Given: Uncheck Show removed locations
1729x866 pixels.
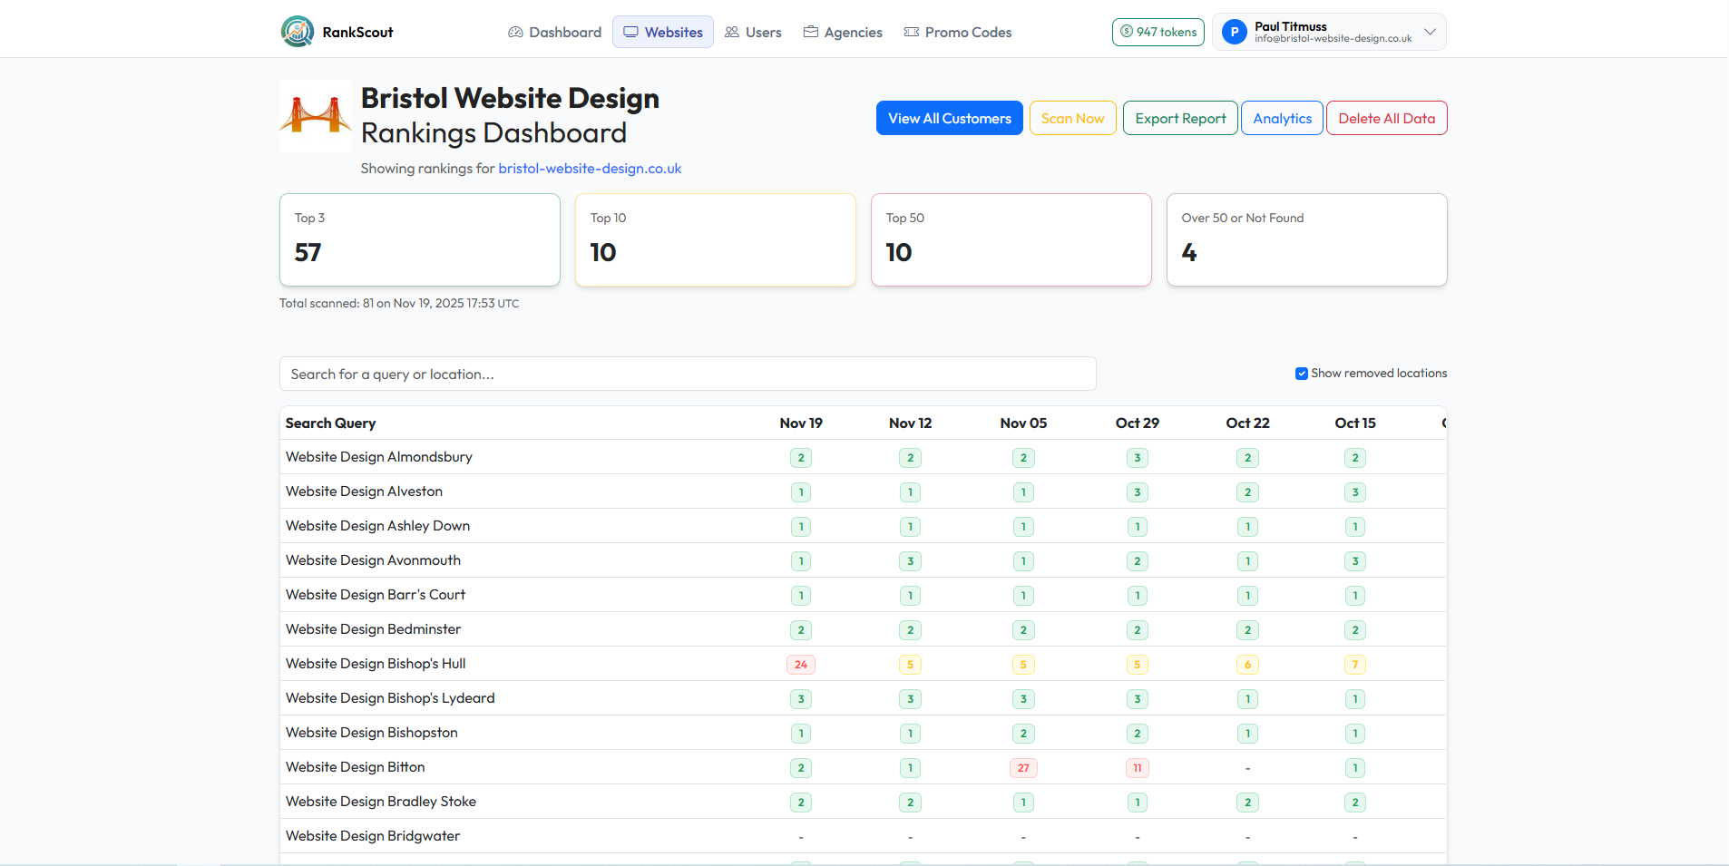Looking at the screenshot, I should coord(1301,373).
